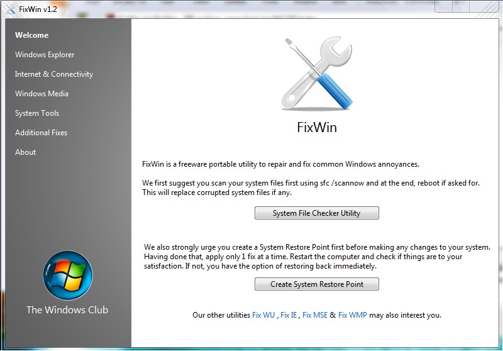
Task: Switch to the System Tools section
Action: [37, 113]
